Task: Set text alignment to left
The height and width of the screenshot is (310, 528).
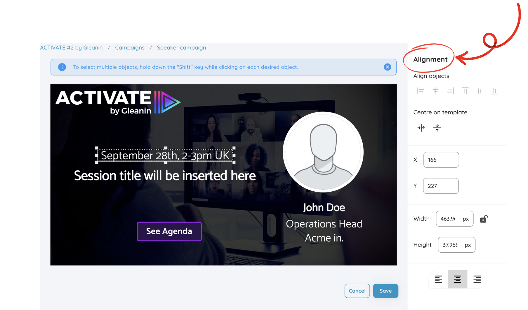Action: 438,279
